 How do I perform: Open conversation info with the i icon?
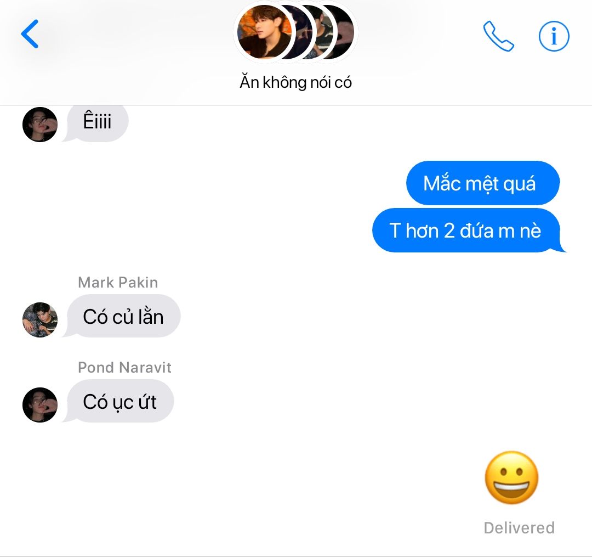[x=554, y=36]
